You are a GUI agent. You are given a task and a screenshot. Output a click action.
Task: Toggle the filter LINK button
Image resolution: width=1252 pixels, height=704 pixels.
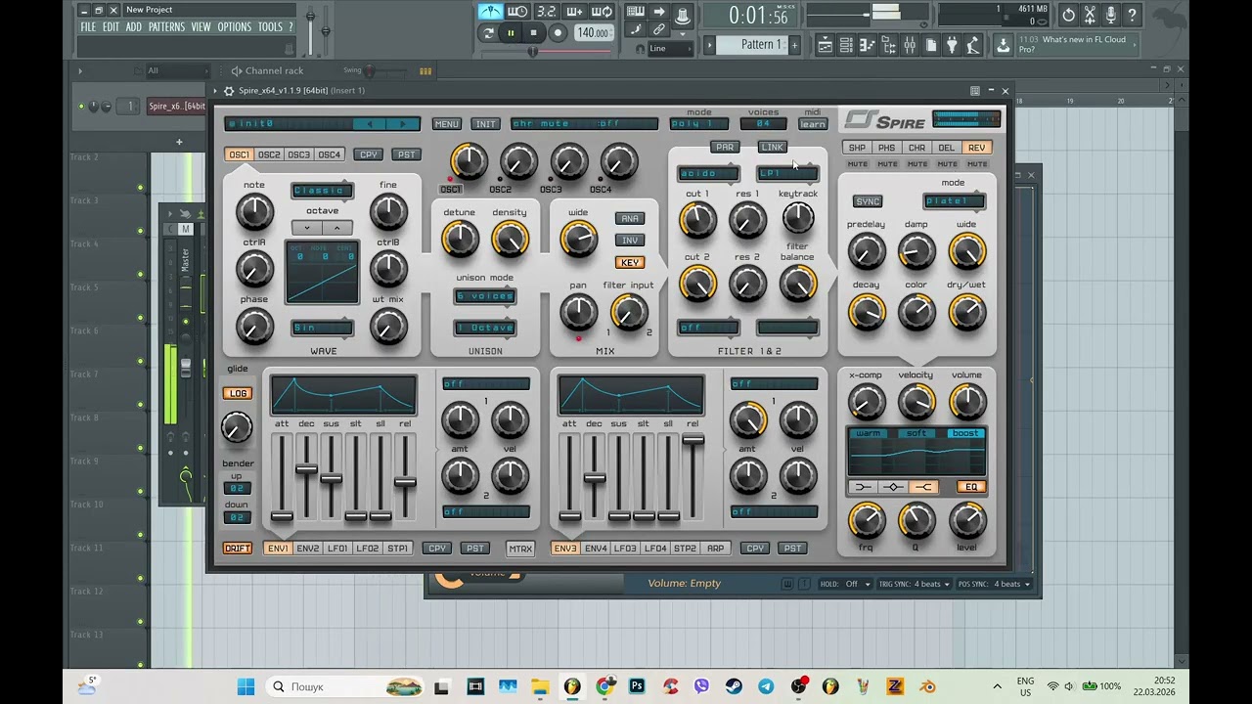[773, 148]
